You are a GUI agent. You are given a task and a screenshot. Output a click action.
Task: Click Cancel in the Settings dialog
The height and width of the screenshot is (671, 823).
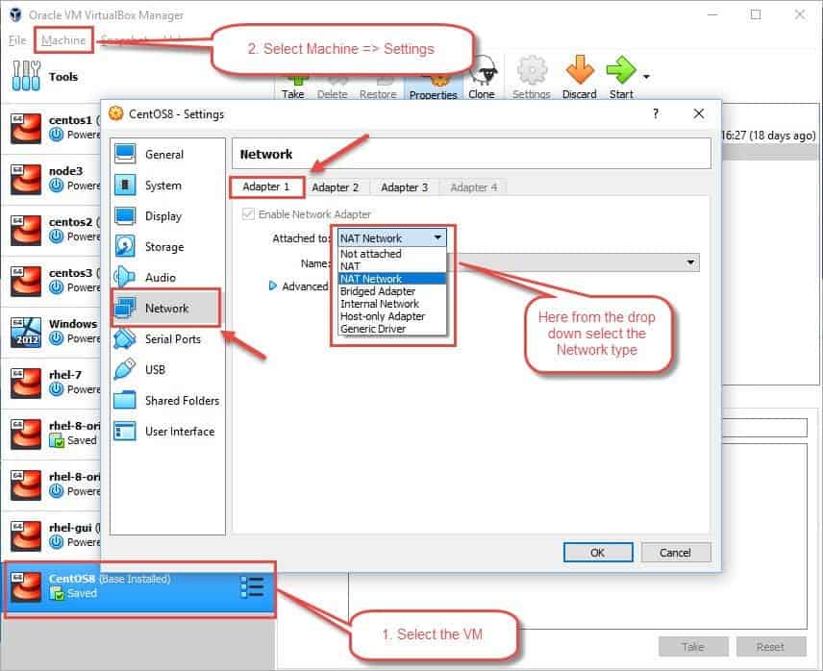coord(676,553)
